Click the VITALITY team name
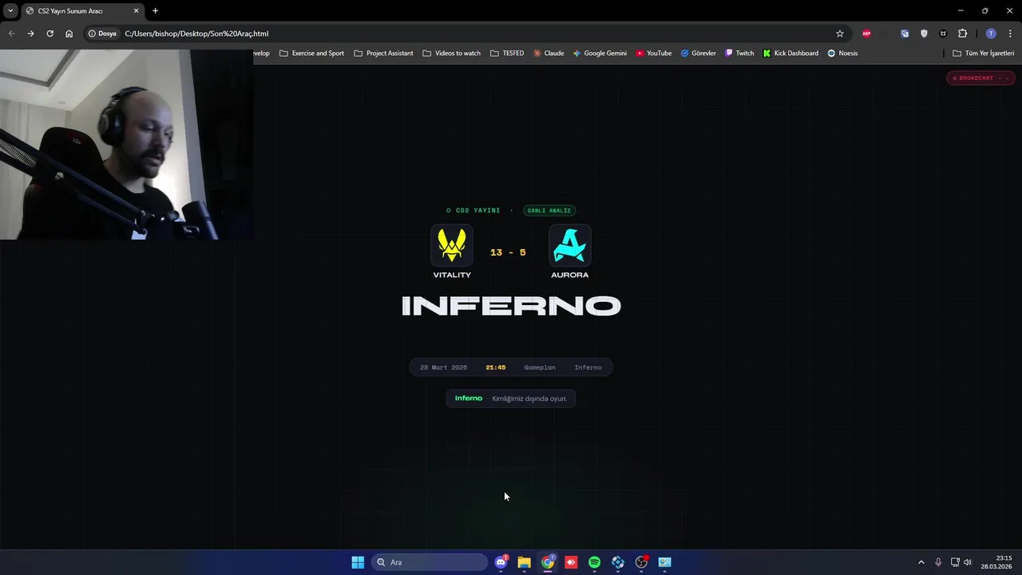This screenshot has height=575, width=1022. point(452,275)
